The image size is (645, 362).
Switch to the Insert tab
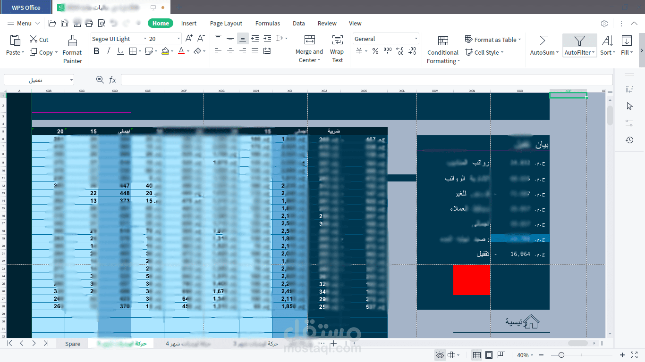[189, 23]
